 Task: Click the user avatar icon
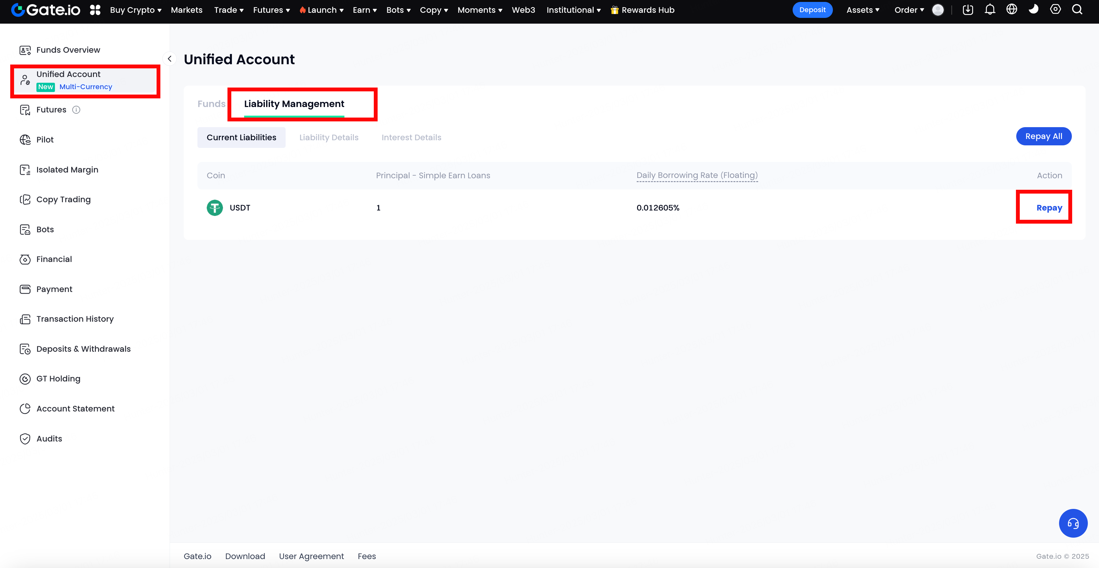[x=938, y=10]
